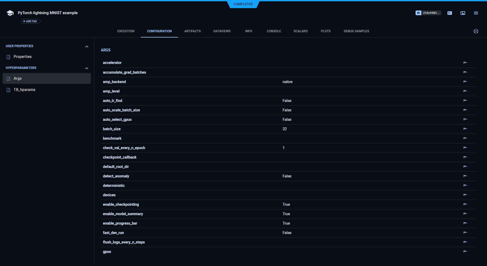Open the hamburger menu icon

(x=476, y=13)
